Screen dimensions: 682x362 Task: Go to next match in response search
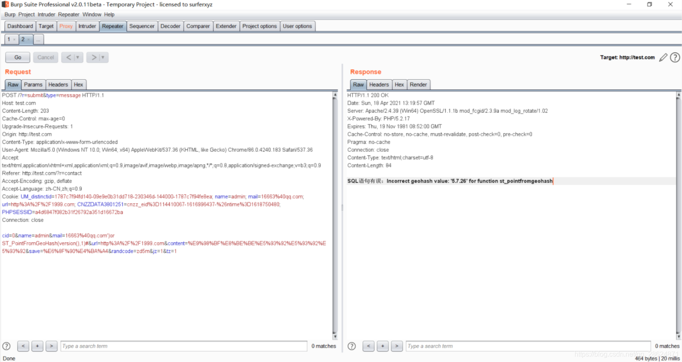click(x=397, y=346)
